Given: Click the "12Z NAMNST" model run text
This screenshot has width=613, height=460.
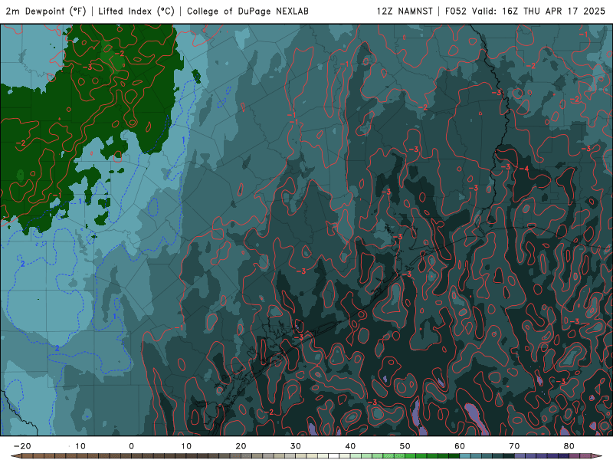Looking at the screenshot, I should coord(405,11).
